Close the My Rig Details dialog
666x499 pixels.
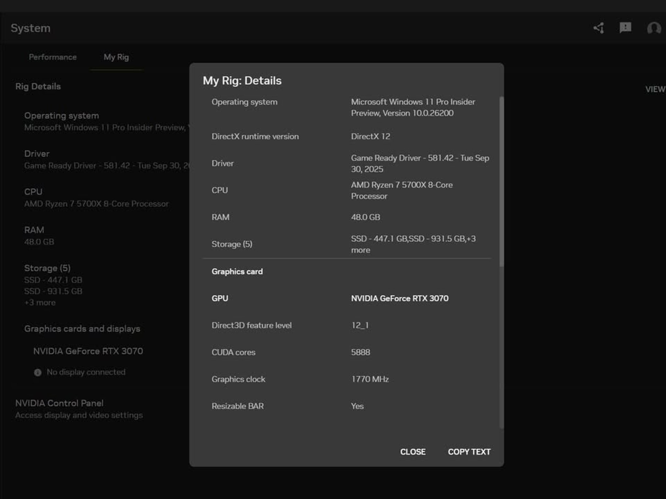413,452
